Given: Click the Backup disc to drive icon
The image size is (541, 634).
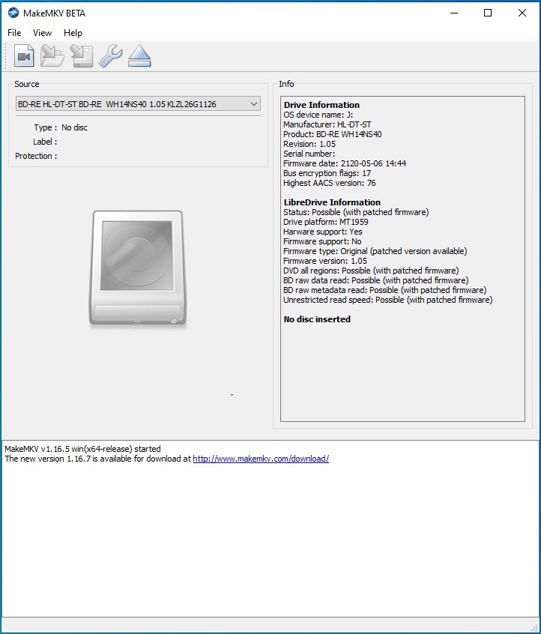Looking at the screenshot, I should click(81, 56).
